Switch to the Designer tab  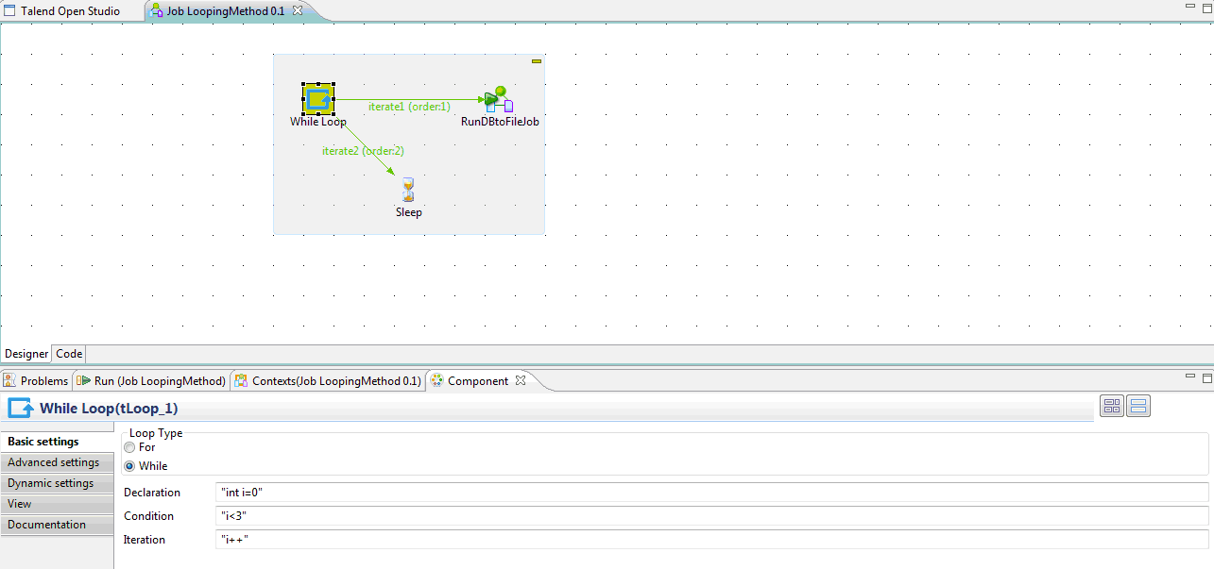click(26, 354)
